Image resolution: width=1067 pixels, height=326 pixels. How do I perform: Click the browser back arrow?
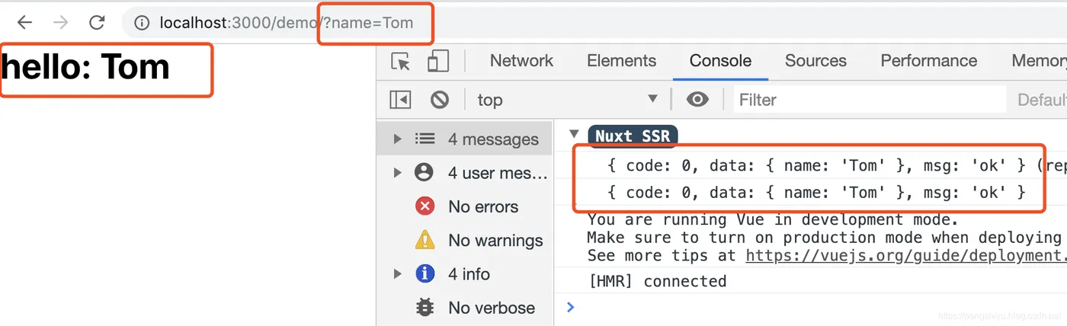point(24,23)
